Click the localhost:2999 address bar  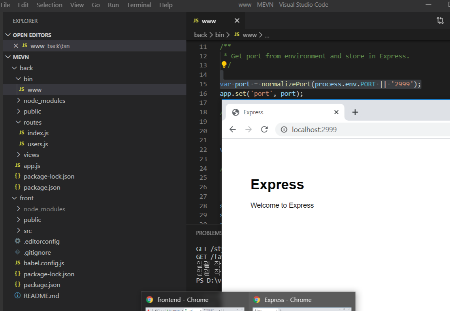(x=362, y=129)
